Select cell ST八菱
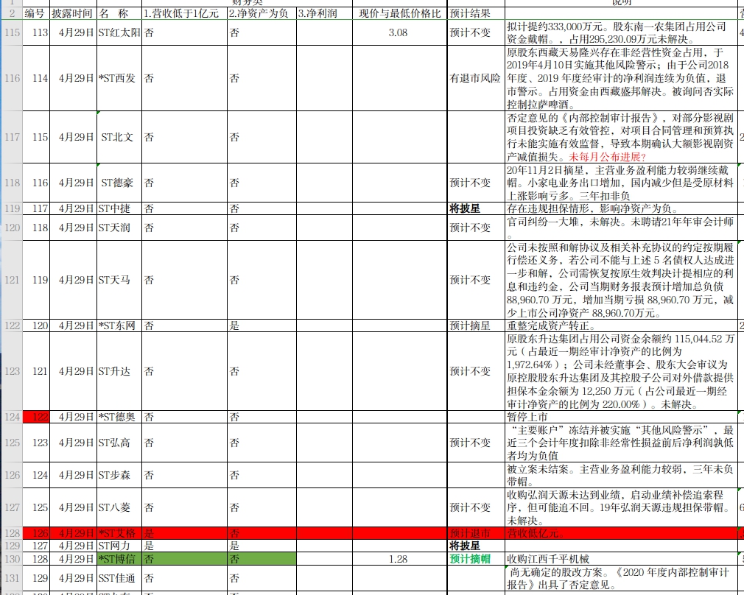The height and width of the screenshot is (595, 744). pos(119,507)
